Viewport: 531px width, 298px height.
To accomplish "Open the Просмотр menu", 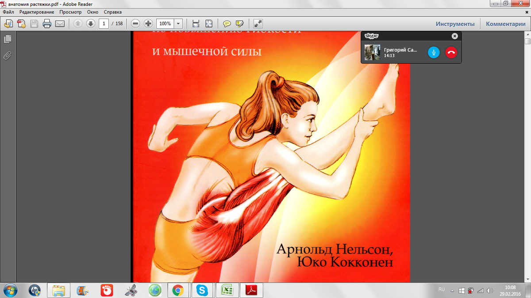I will (71, 12).
